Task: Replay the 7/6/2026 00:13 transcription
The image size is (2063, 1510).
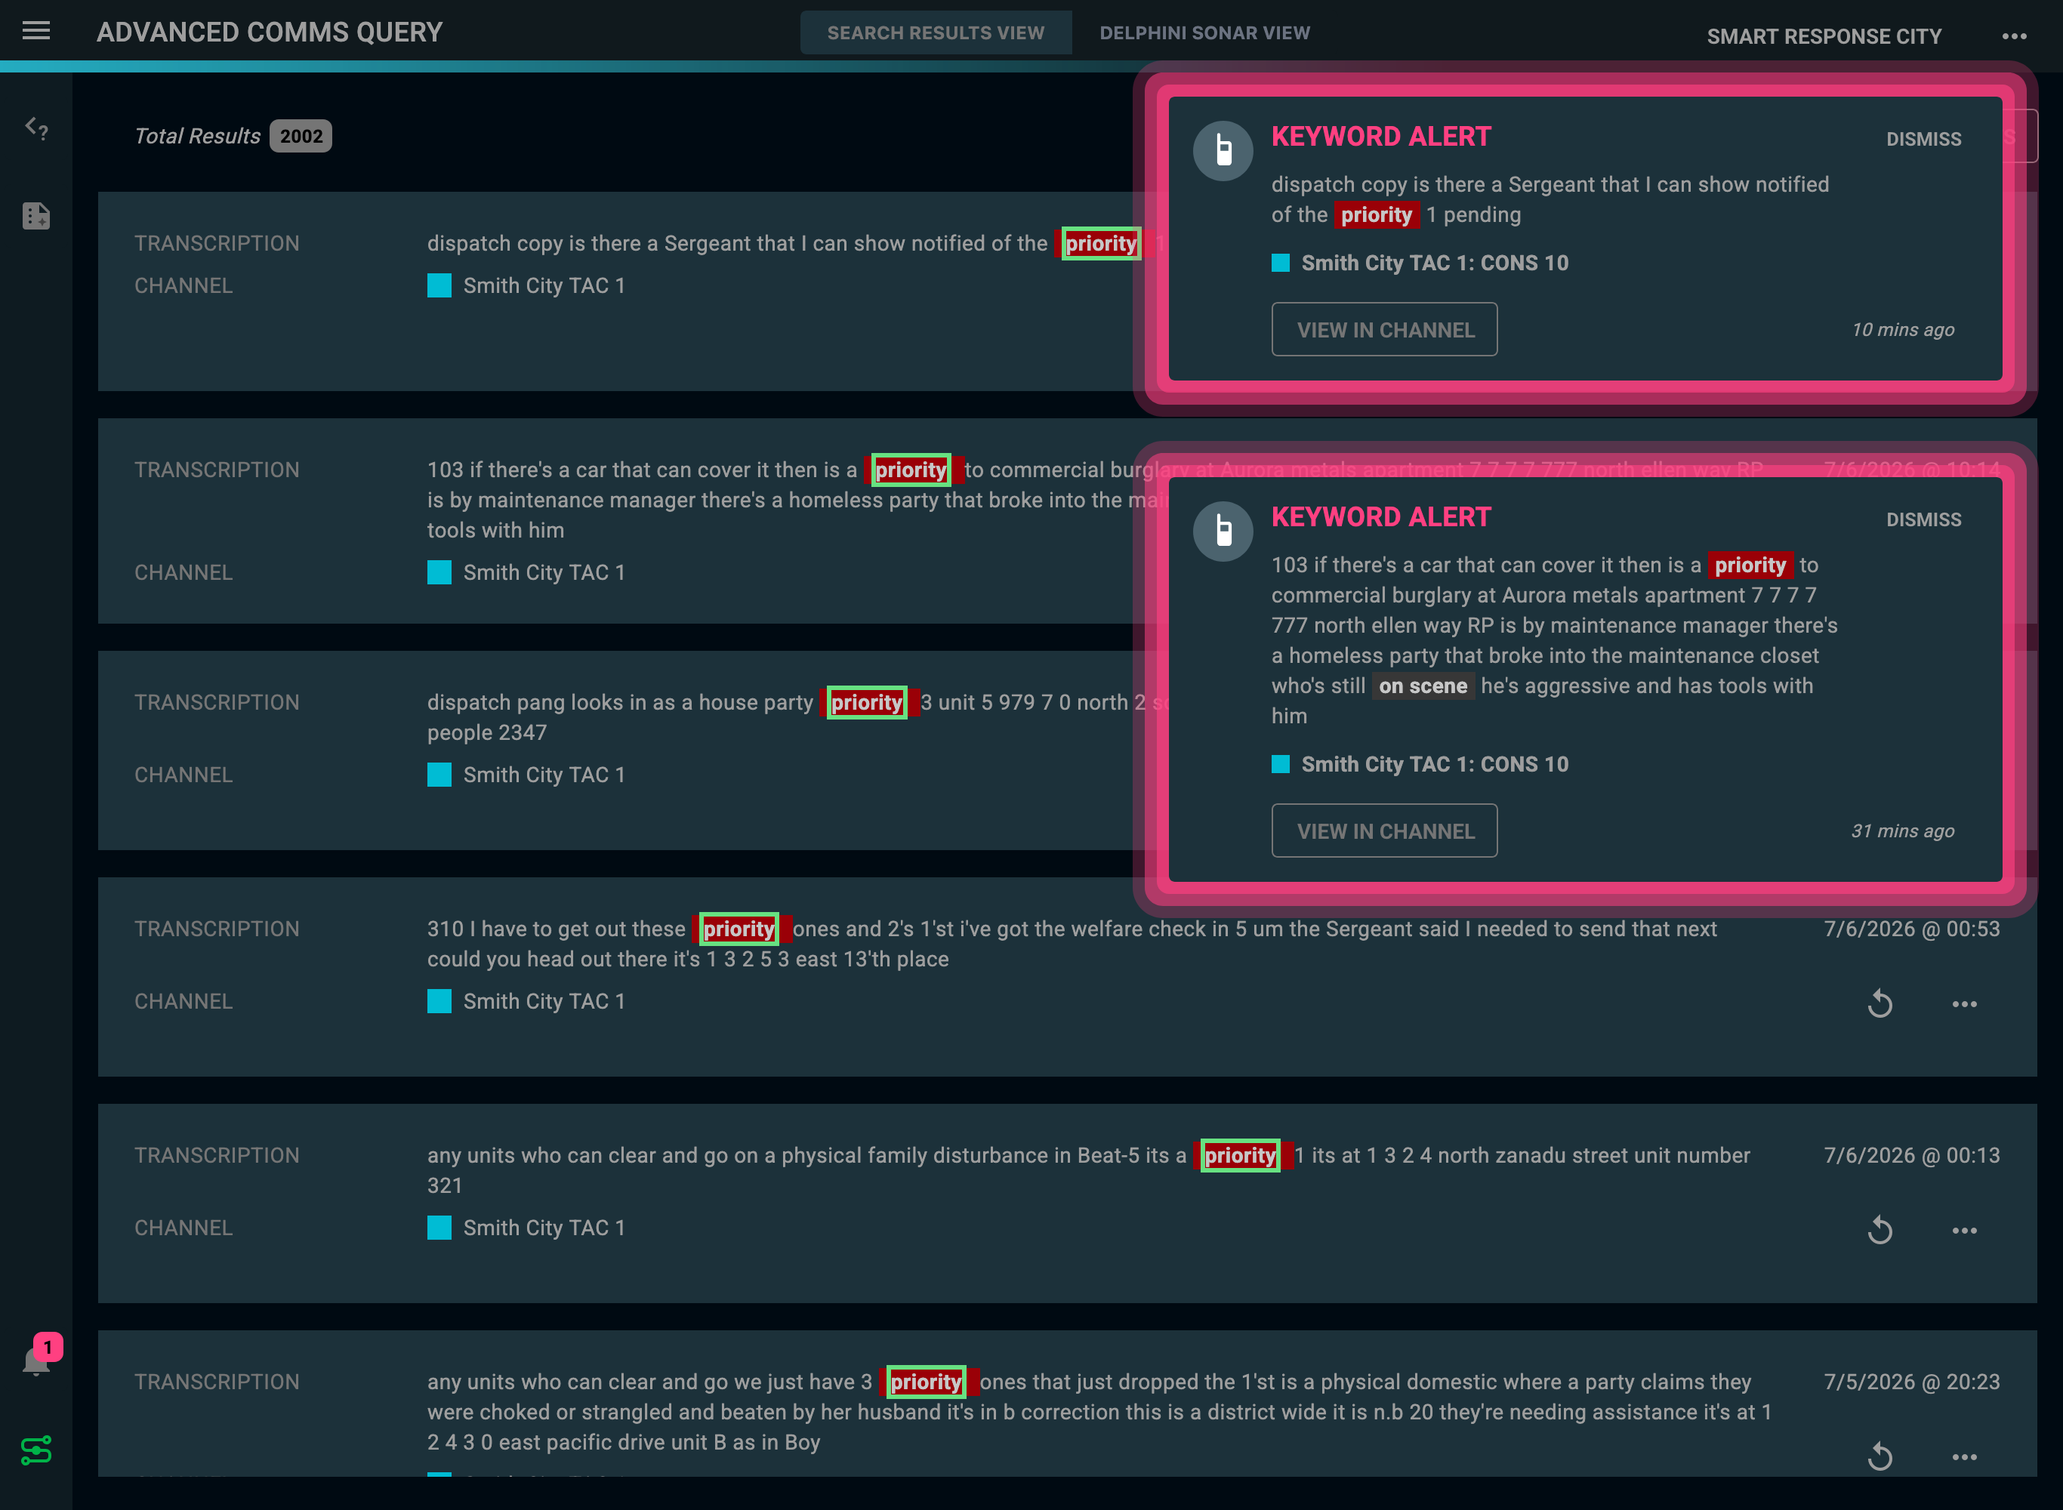Action: [1880, 1231]
